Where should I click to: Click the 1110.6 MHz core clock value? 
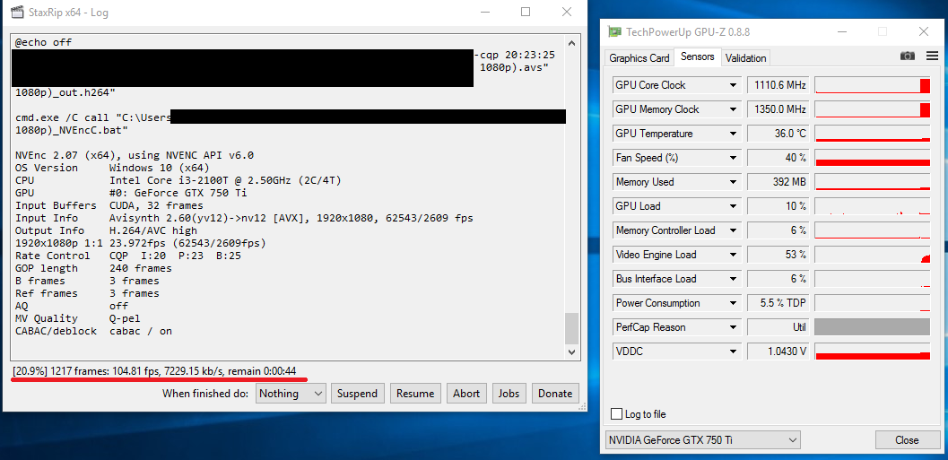click(778, 85)
